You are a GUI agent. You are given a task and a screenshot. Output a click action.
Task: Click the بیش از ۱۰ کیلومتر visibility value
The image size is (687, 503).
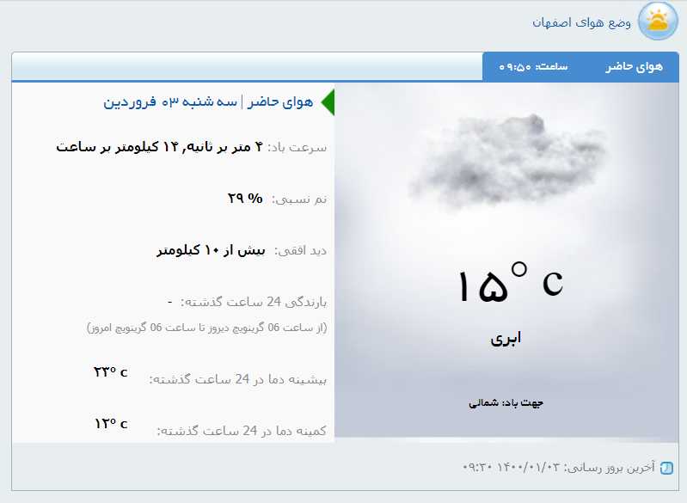point(212,250)
